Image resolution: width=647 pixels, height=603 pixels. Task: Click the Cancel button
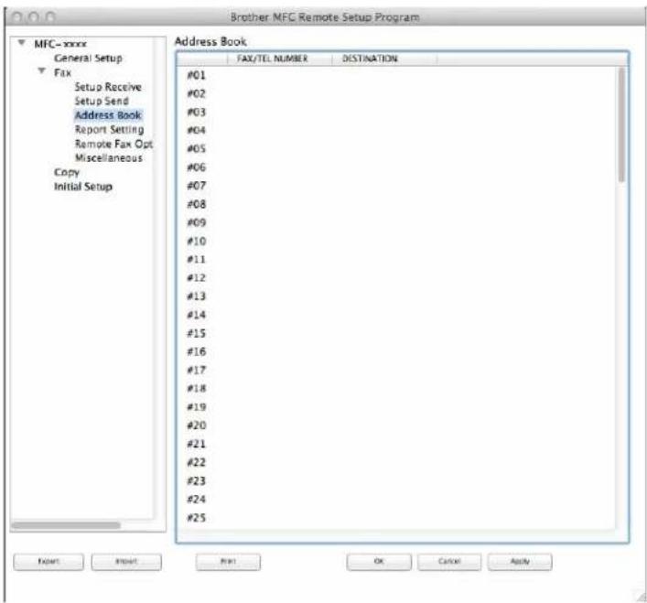pyautogui.click(x=449, y=562)
